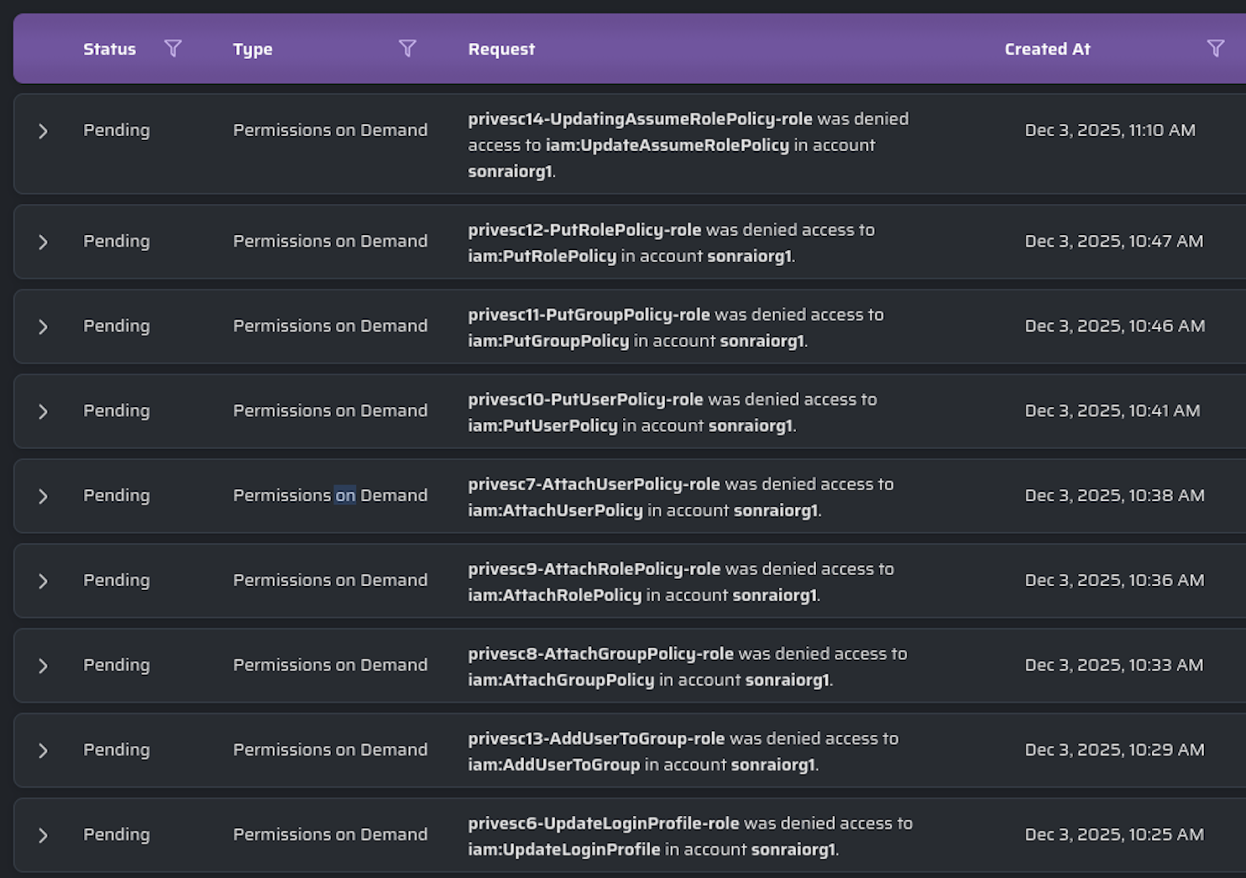The image size is (1246, 878).
Task: Click Pending status of the AddUserToGroup request
Action: tap(117, 750)
